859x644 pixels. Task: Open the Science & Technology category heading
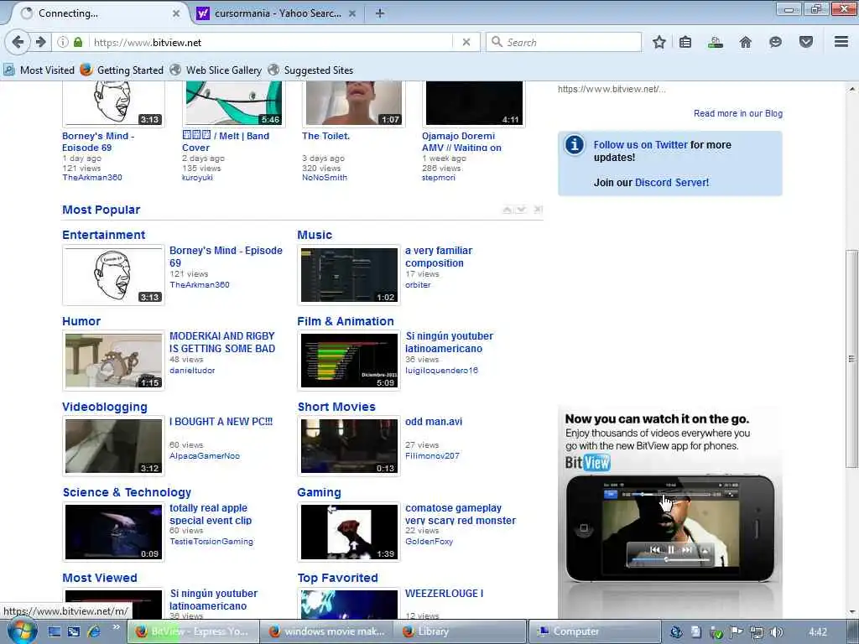127,492
